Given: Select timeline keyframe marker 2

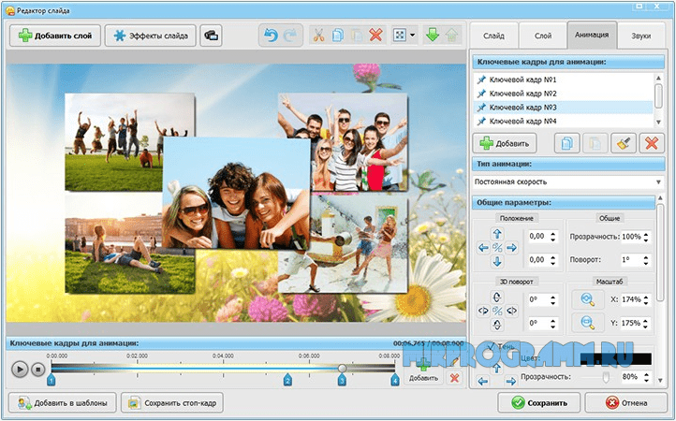Looking at the screenshot, I should [287, 380].
